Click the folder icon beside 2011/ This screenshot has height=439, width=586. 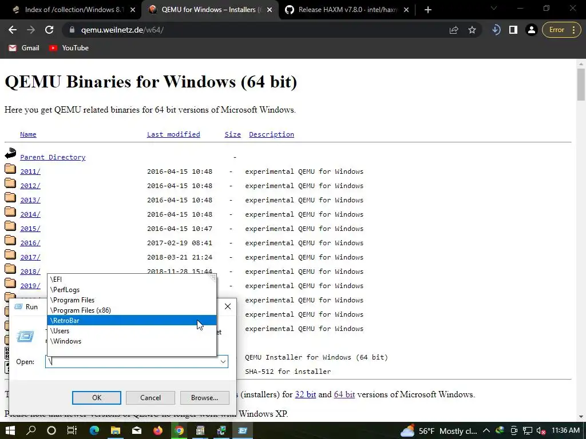click(10, 169)
